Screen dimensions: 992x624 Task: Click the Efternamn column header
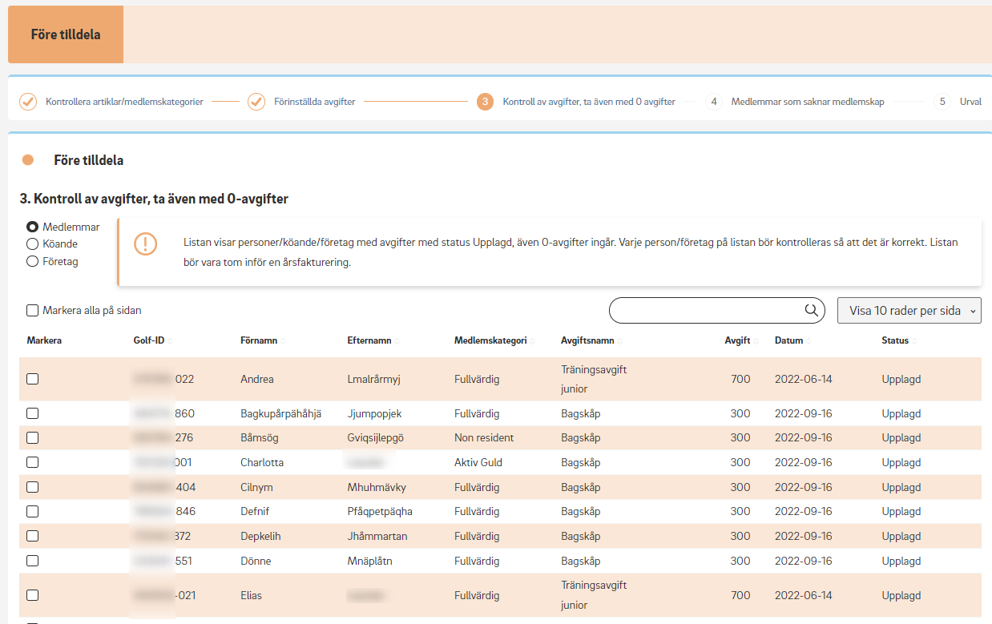coord(369,340)
